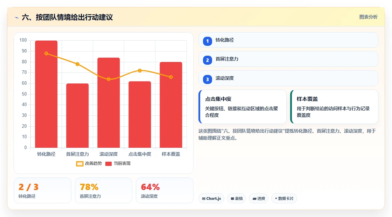Select the 表格 tag
The image size is (392, 217).
click(x=237, y=198)
